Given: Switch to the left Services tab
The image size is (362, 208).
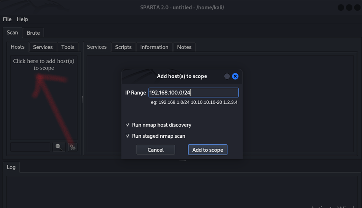Looking at the screenshot, I should 43,47.
